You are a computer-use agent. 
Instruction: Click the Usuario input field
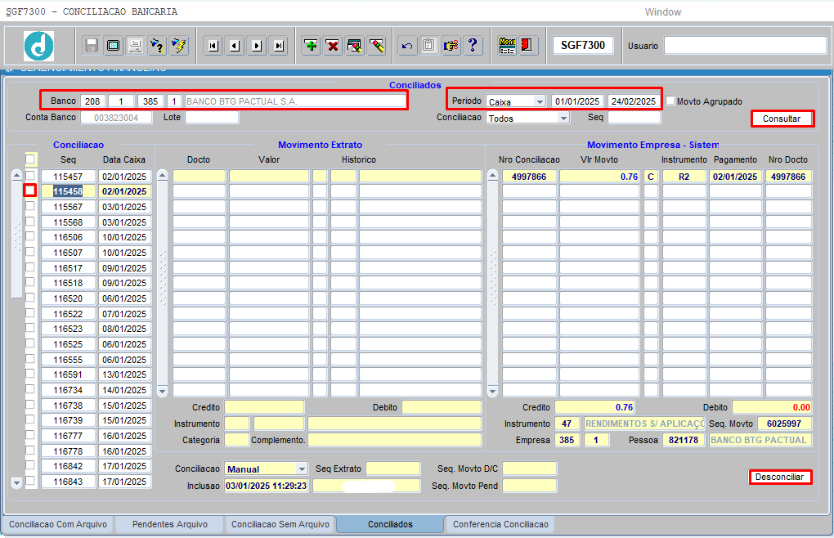(745, 46)
